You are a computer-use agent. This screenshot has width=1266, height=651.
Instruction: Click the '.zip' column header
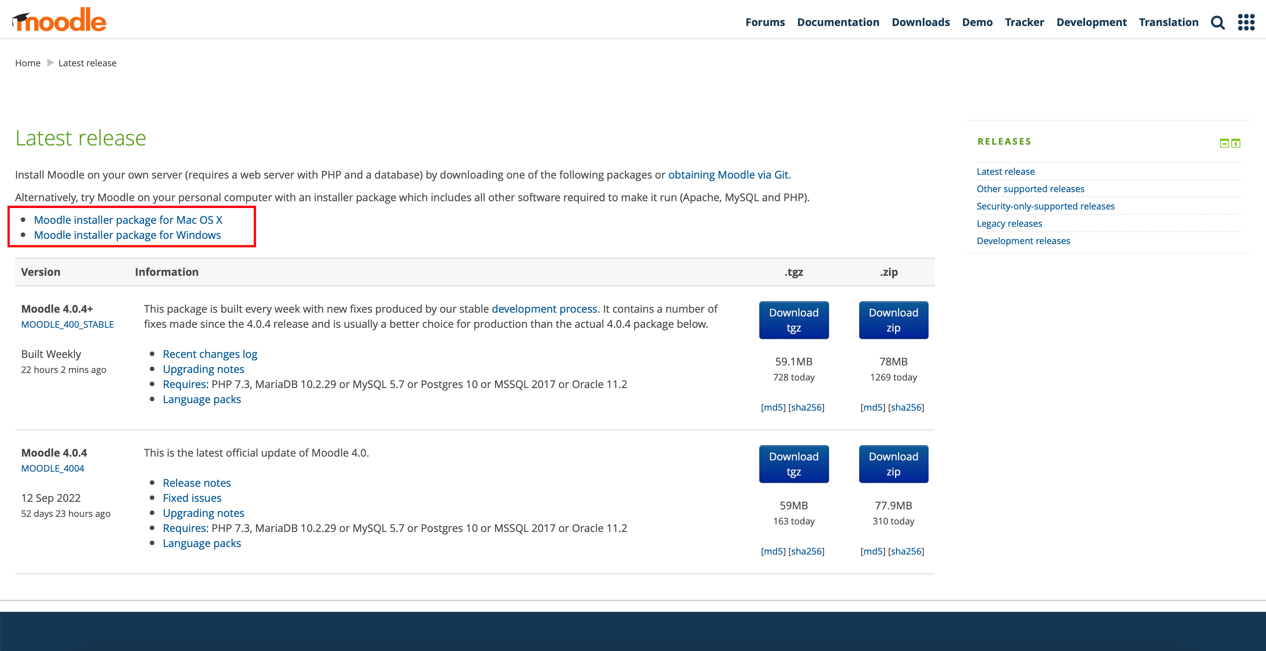(889, 272)
